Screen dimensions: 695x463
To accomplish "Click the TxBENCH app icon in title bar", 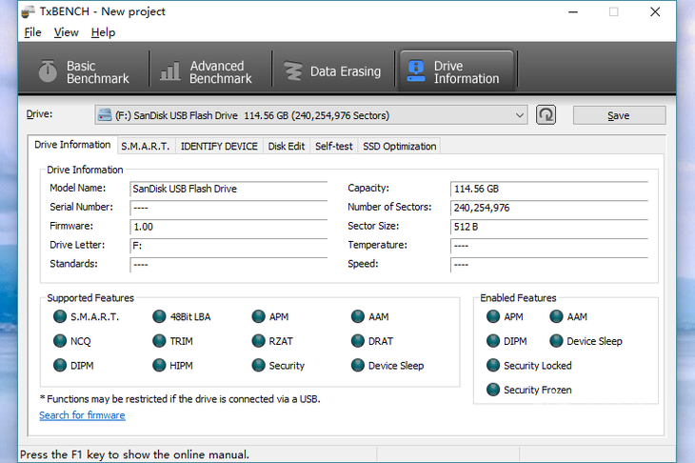I will [28, 11].
